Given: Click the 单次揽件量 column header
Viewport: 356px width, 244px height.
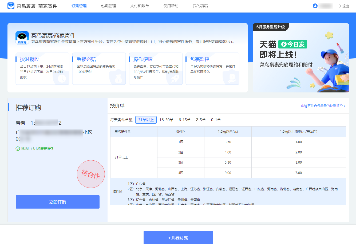Looking at the screenshot, I should (134, 132).
